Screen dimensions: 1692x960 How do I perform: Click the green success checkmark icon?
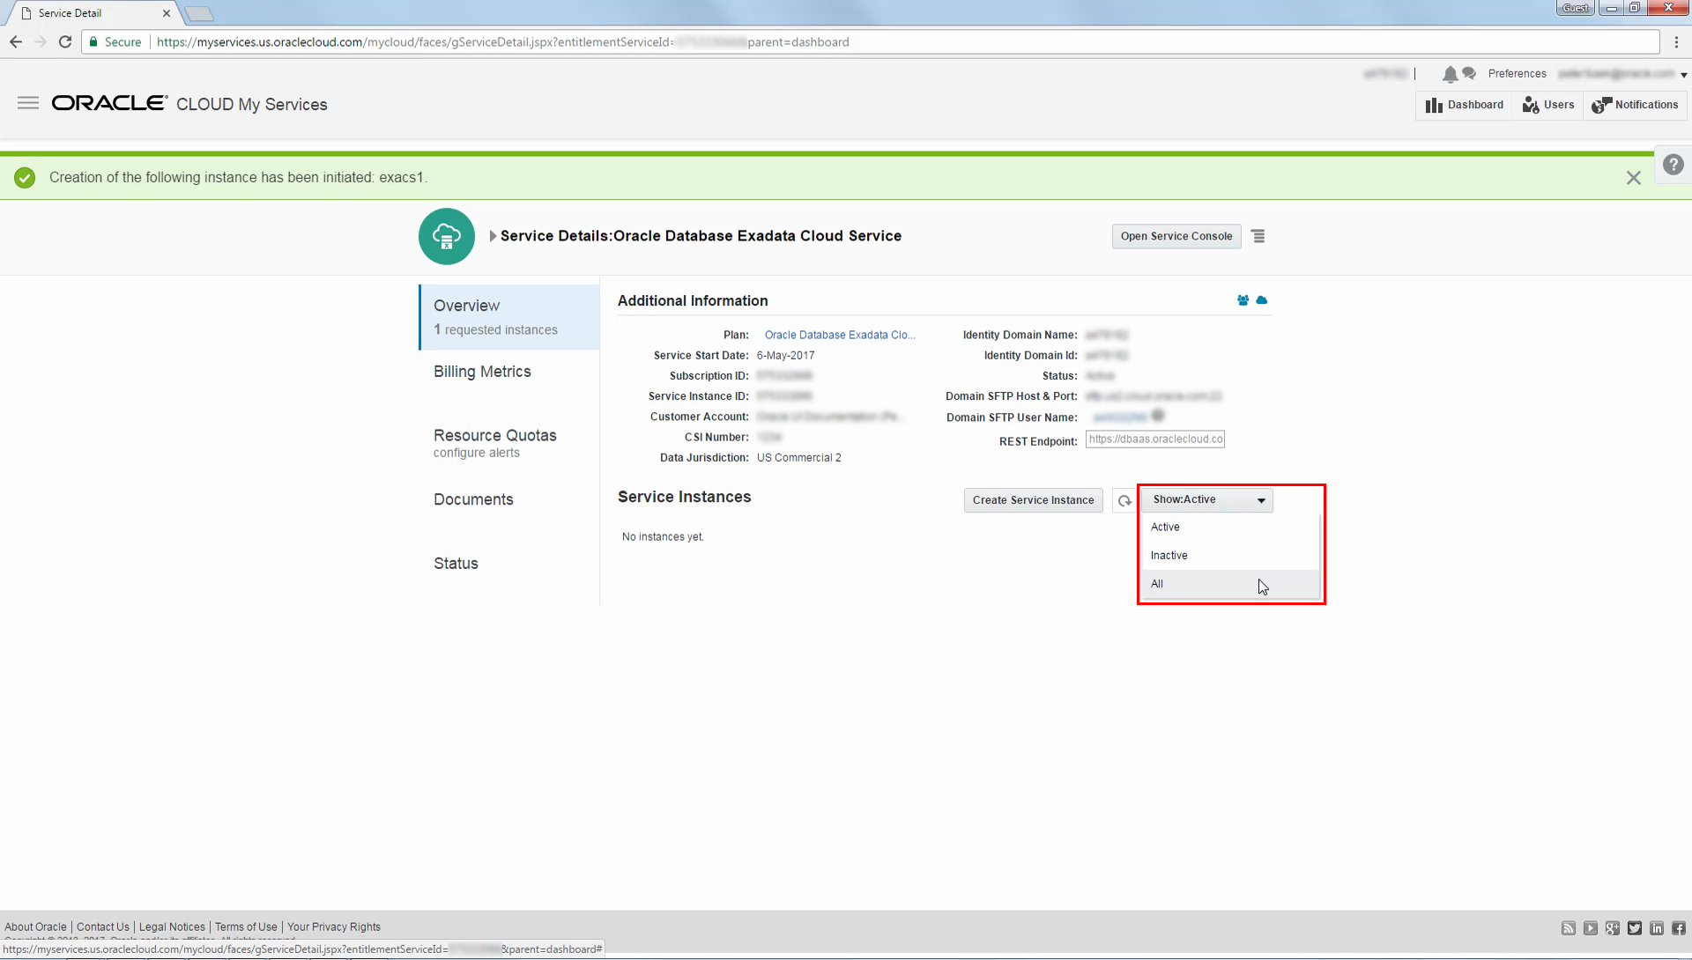25,178
